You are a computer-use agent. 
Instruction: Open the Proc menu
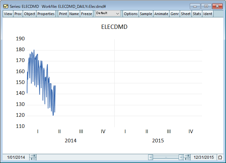click(18, 14)
